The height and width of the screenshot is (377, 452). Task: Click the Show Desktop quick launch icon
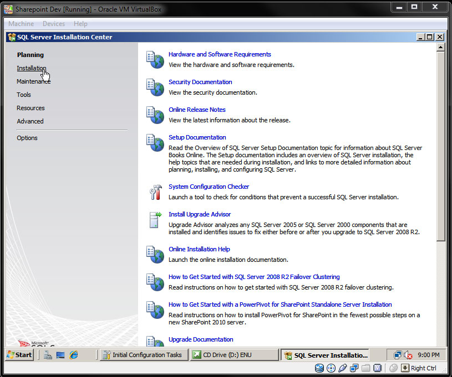pos(60,355)
